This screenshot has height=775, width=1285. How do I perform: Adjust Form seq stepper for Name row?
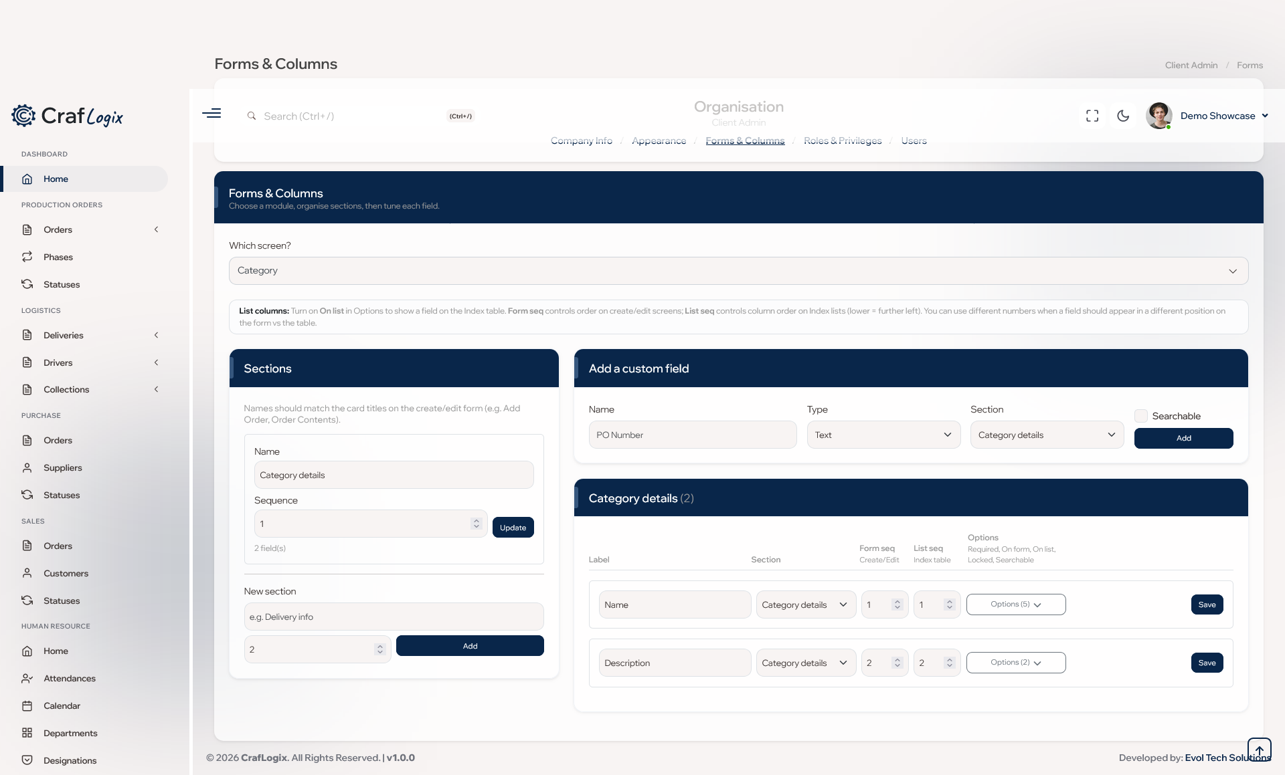pyautogui.click(x=897, y=604)
